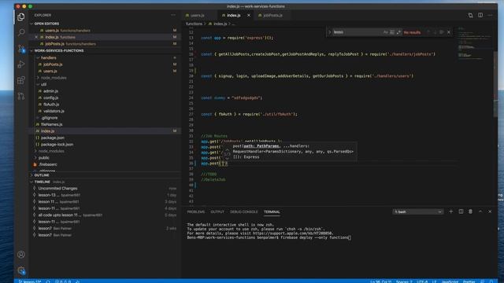Open editor more actions ellipsis

click(x=490, y=15)
